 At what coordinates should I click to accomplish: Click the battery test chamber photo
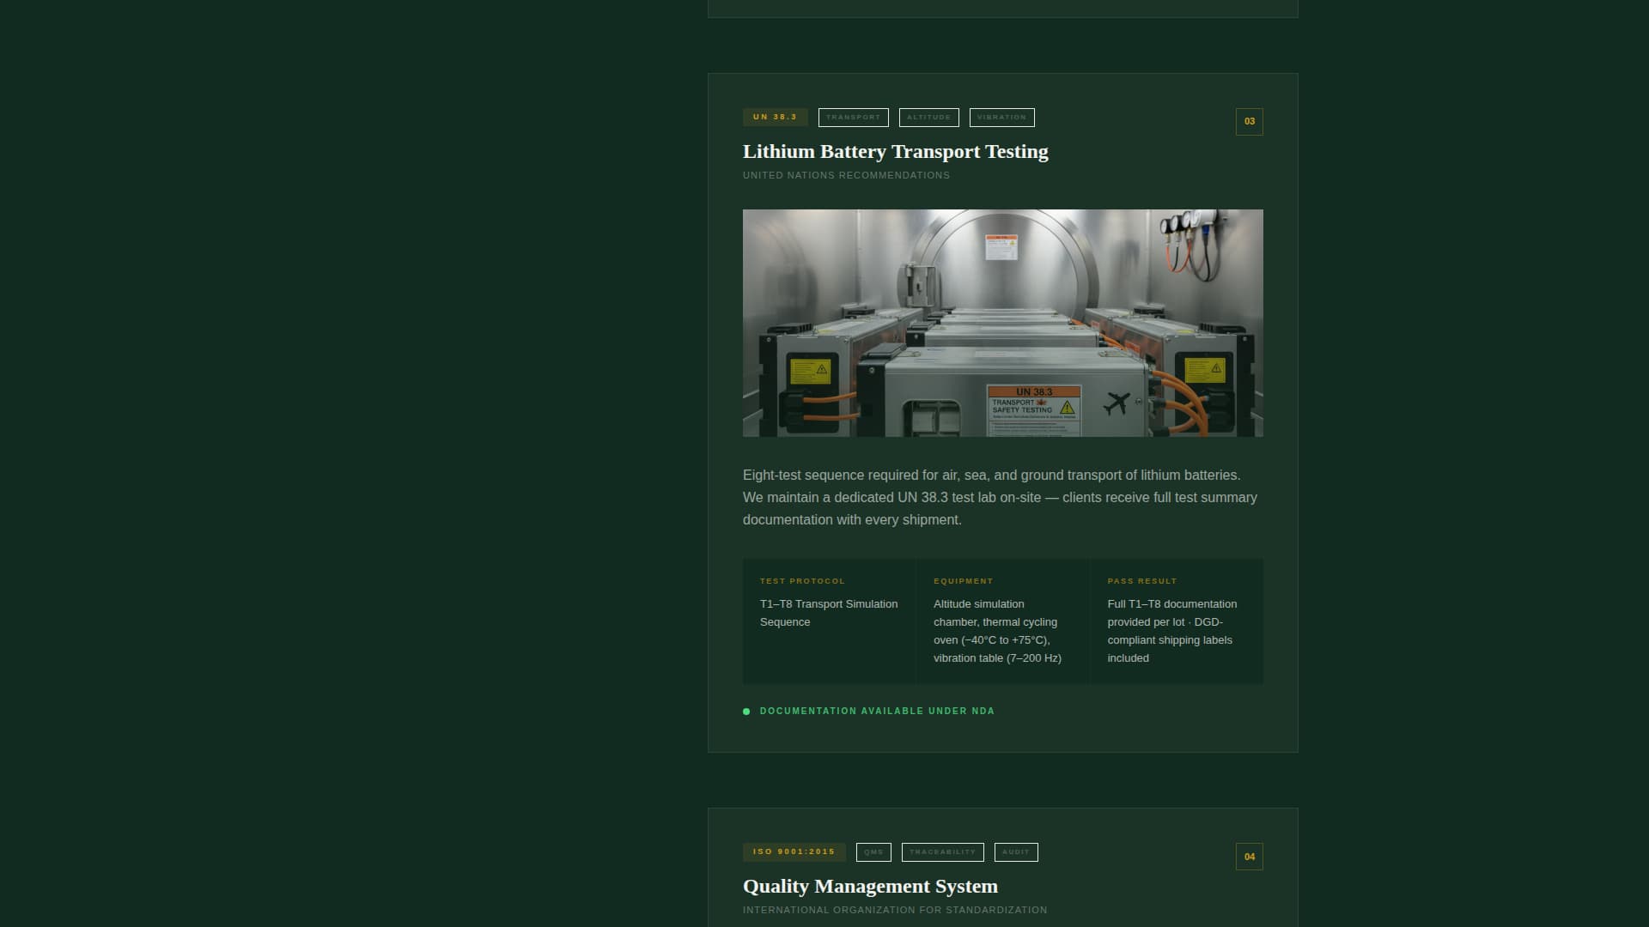[x=1002, y=323]
